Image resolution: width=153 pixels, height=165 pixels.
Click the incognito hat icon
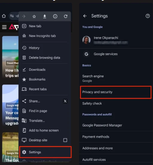tap(24, 36)
